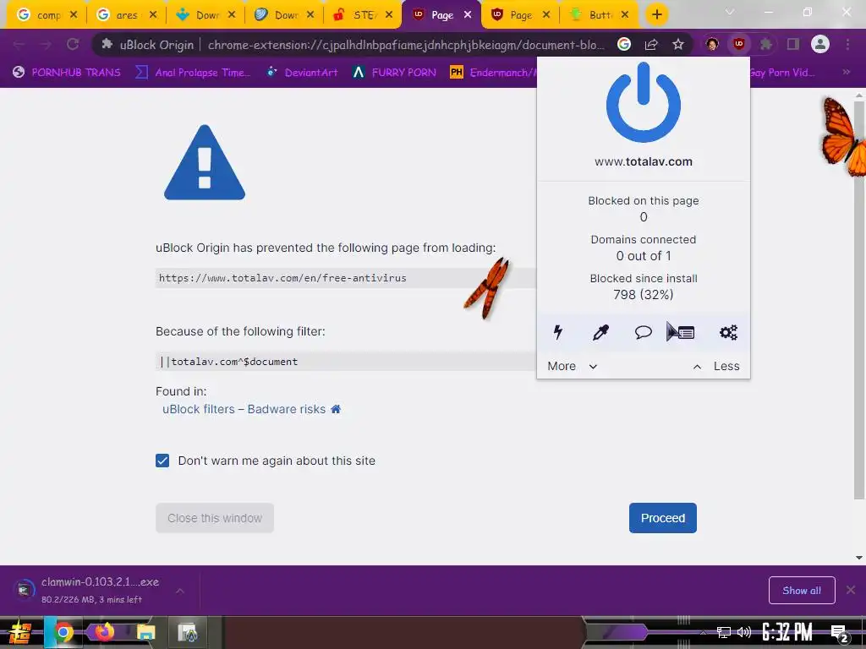Toggle the browser side panel
This screenshot has width=866, height=649.
793,45
